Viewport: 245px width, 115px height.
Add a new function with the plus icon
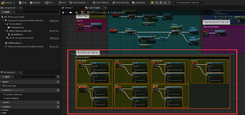(x=58, y=90)
